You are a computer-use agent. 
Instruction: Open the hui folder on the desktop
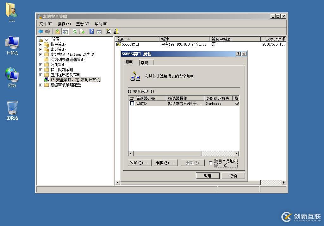click(12, 12)
